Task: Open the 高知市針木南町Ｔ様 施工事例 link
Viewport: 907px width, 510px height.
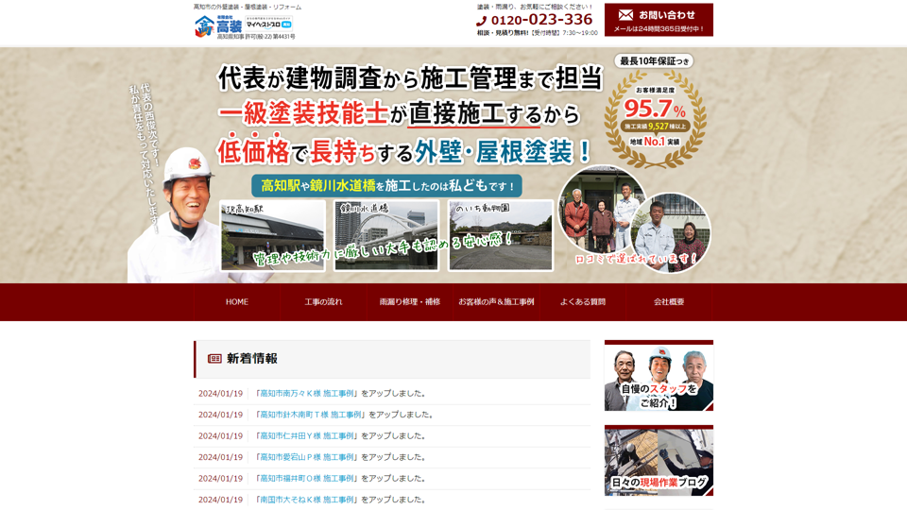Action: (311, 415)
